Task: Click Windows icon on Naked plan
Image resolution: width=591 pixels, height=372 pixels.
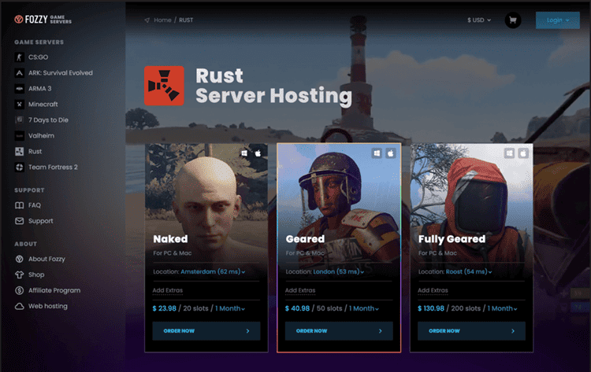Action: [244, 153]
